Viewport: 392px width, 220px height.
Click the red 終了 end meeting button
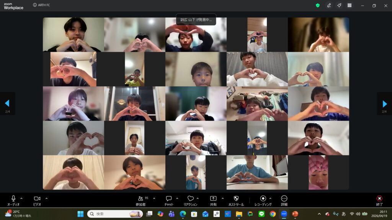379,199
